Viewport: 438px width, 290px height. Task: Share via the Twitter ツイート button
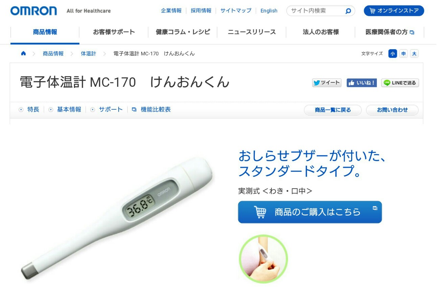pos(327,83)
